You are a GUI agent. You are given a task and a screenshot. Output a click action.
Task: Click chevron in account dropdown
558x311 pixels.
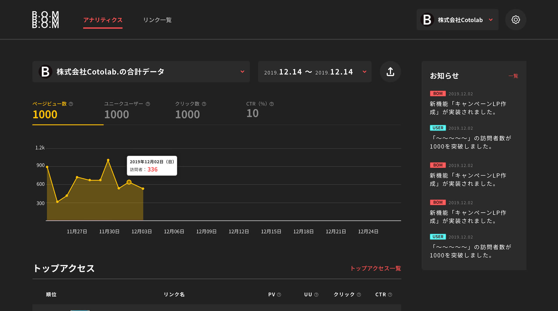coord(491,20)
